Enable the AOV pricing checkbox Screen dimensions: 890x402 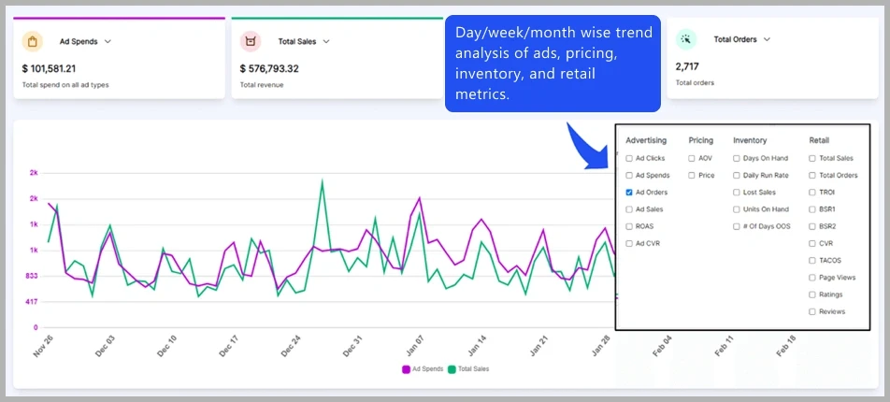click(692, 158)
